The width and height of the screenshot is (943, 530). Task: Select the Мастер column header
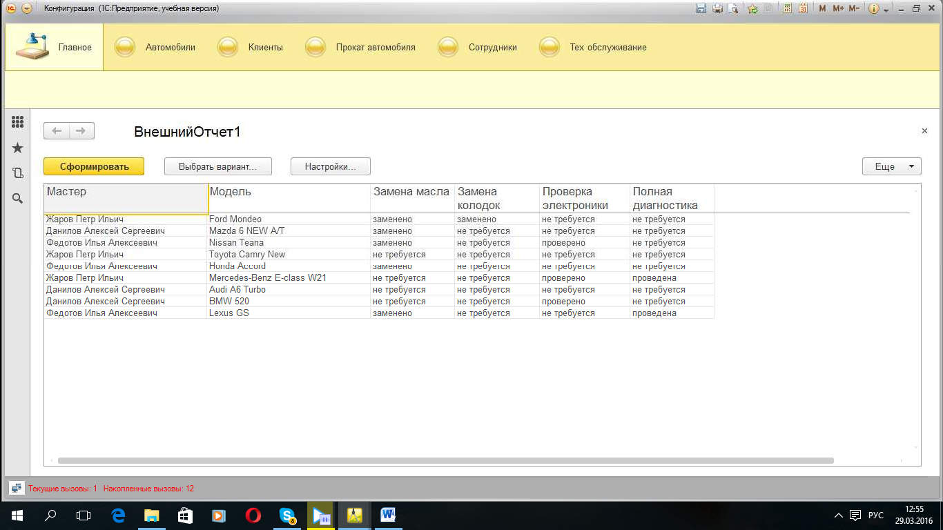pos(126,198)
